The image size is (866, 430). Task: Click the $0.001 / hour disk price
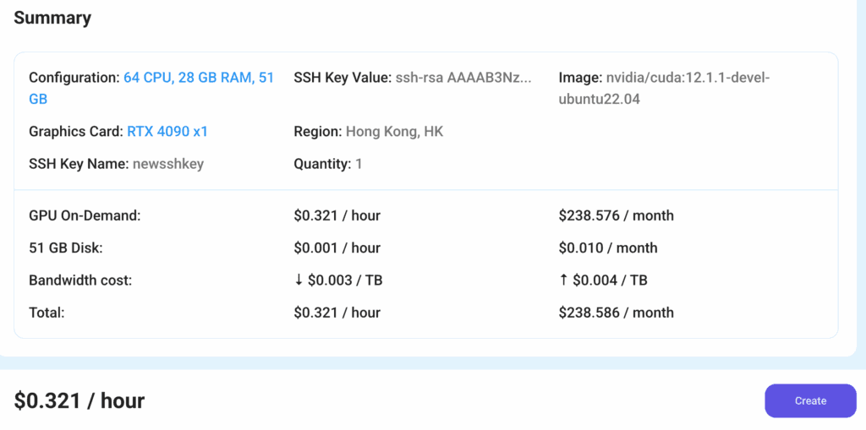pos(337,248)
